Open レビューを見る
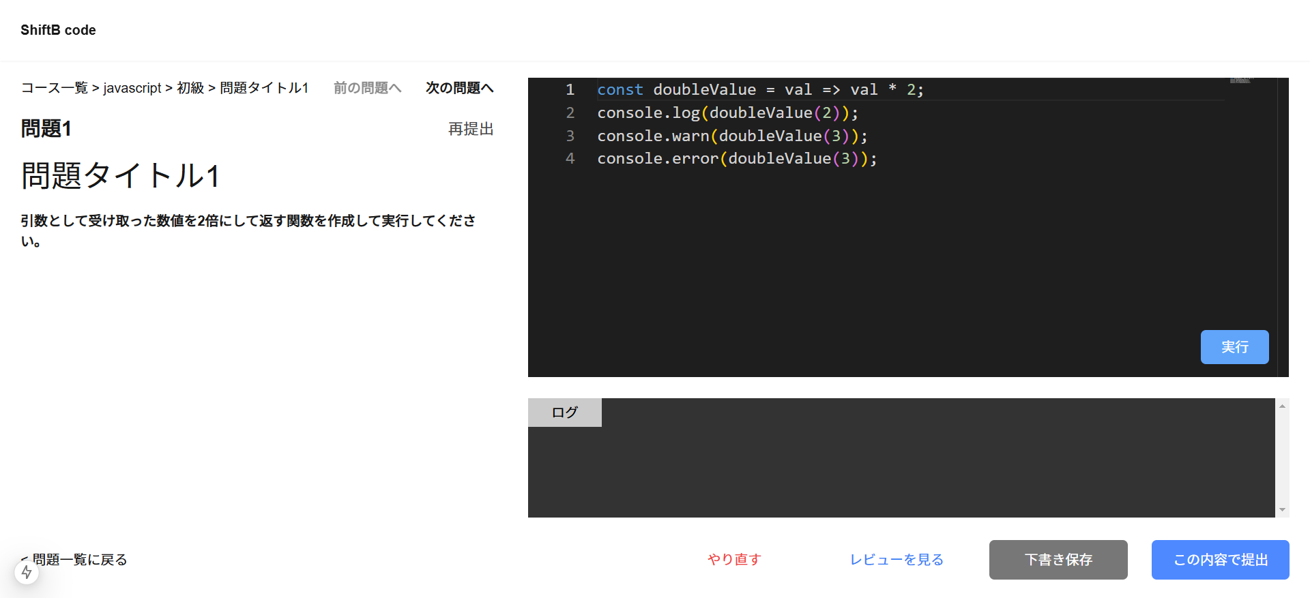 coord(897,560)
